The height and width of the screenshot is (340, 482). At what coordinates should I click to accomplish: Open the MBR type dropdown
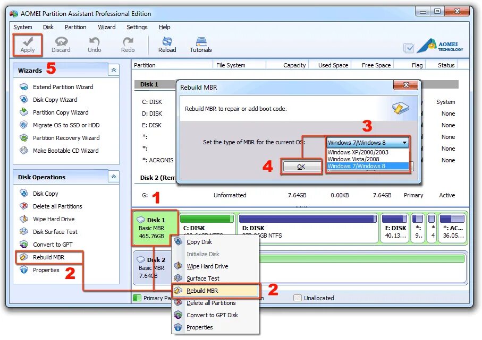click(368, 143)
